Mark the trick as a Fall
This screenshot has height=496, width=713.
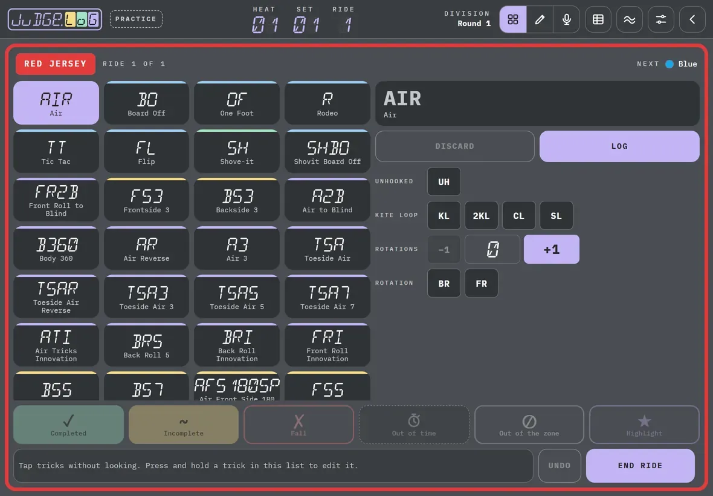tap(298, 425)
